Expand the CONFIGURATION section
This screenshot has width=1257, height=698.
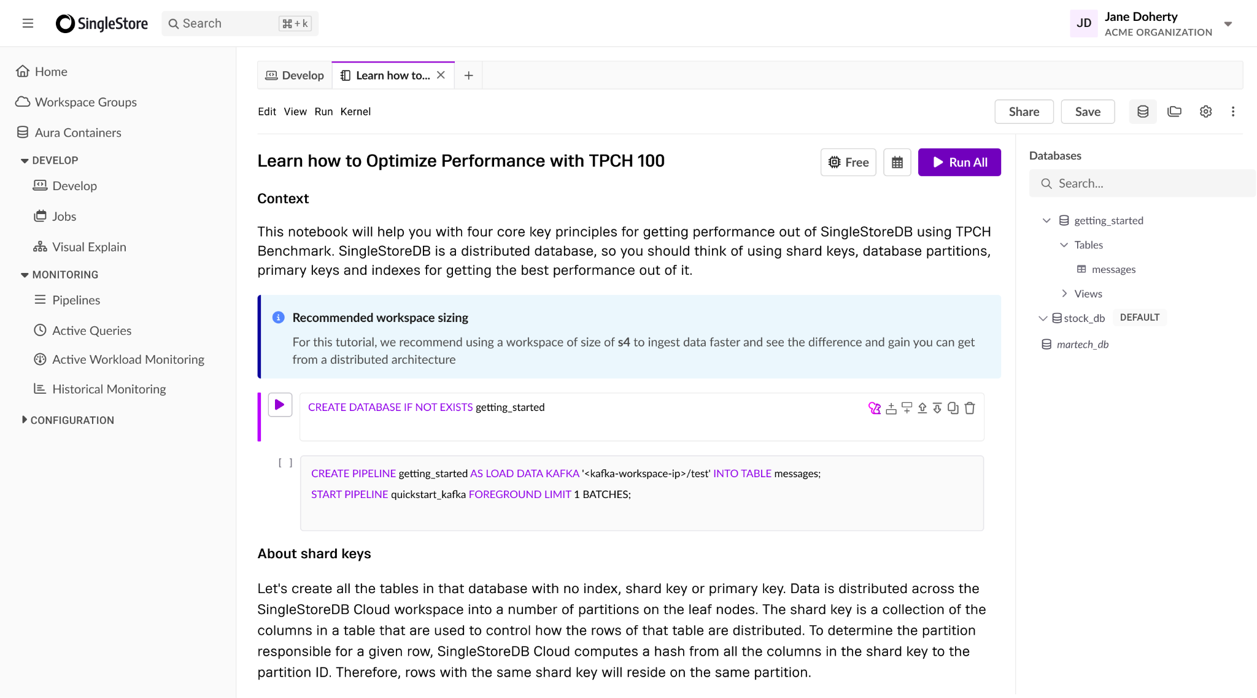(68, 420)
